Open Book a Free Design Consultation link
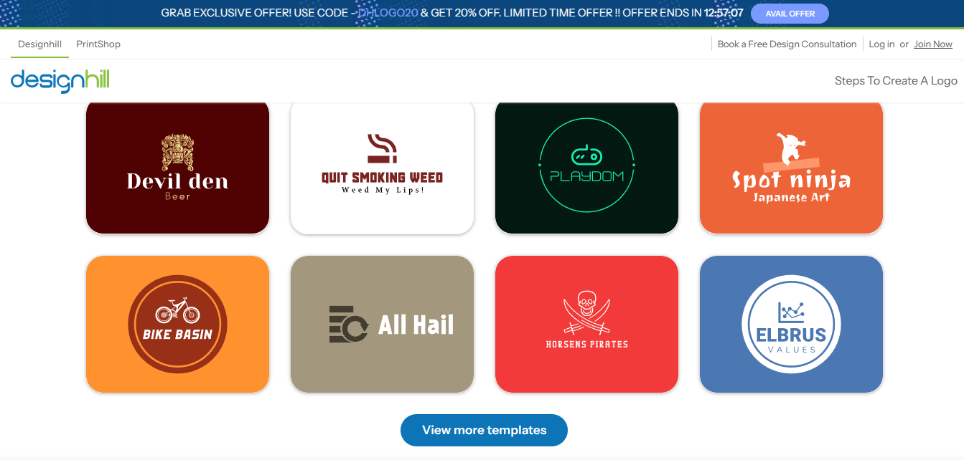 pos(787,44)
